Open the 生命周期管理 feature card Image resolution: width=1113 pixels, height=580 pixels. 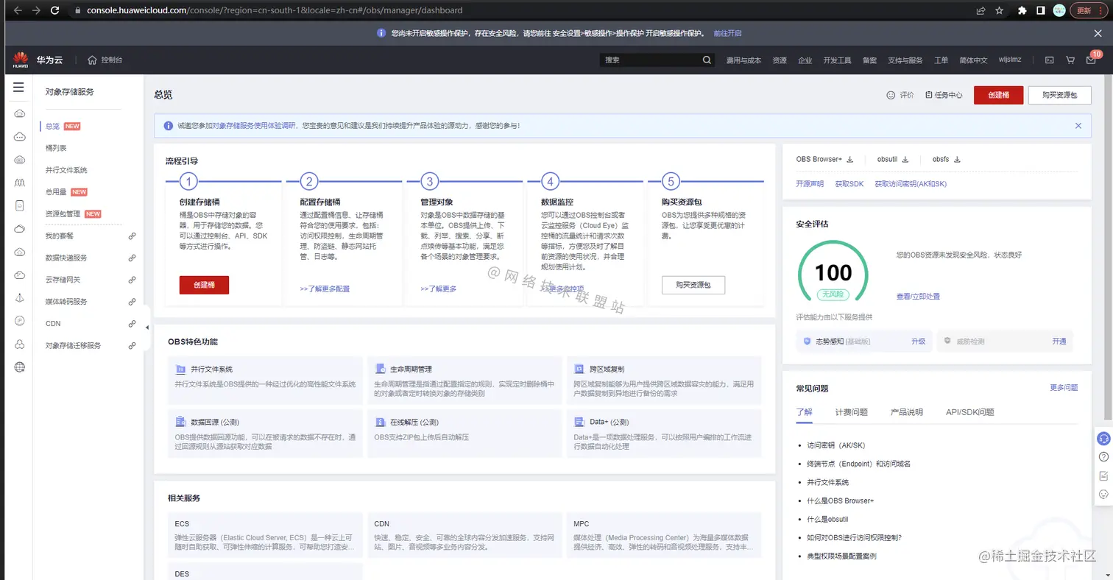tap(465, 380)
